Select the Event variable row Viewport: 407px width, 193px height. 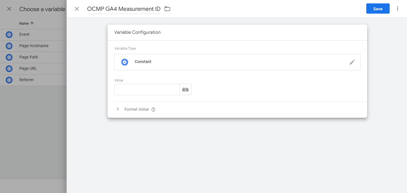point(33,35)
